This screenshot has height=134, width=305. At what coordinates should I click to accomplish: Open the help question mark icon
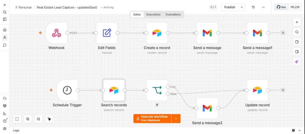point(5,121)
